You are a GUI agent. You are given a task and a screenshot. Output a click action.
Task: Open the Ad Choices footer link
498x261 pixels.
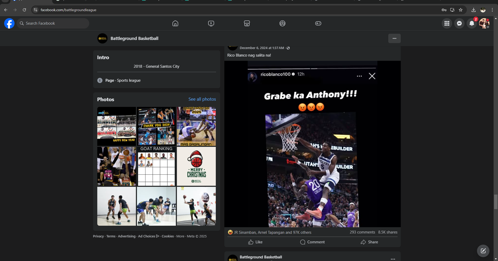tap(149, 236)
